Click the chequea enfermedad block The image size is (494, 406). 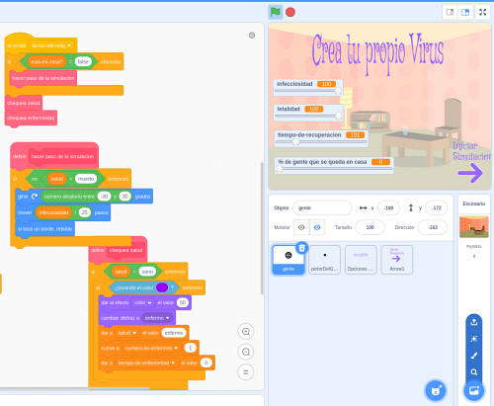pyautogui.click(x=31, y=118)
